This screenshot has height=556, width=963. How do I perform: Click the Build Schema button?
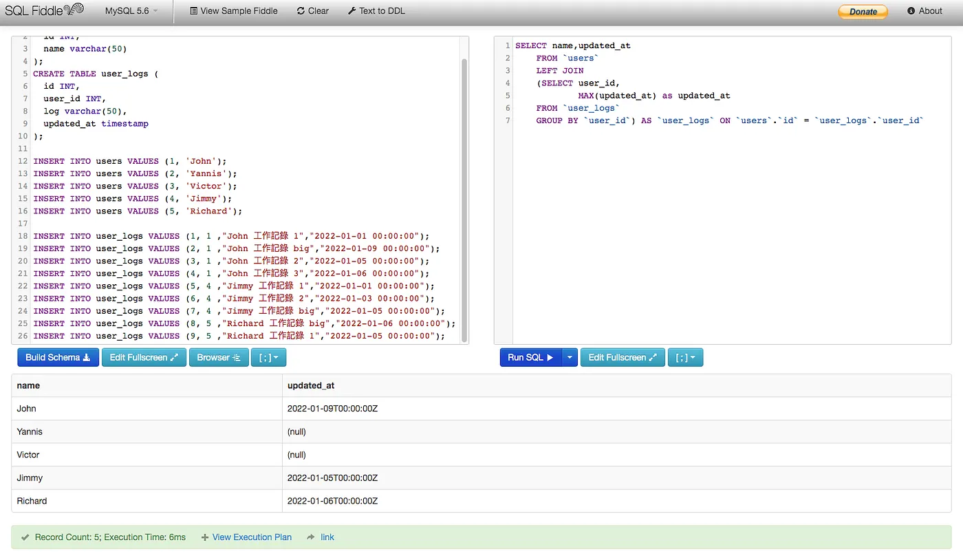58,357
